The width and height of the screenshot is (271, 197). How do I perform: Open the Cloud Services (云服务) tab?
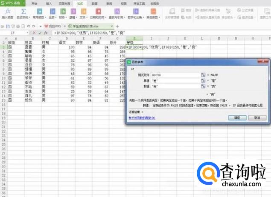154,3
